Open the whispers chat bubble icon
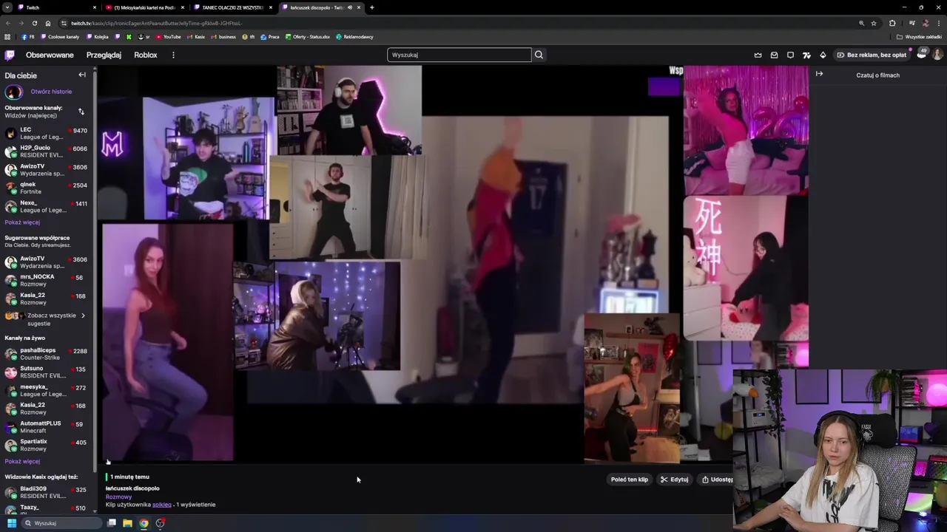 pos(790,55)
